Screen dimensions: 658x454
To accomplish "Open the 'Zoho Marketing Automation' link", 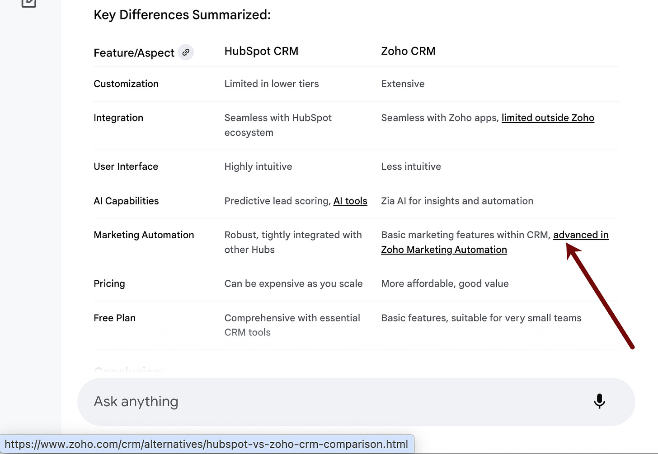I will tap(444, 250).
